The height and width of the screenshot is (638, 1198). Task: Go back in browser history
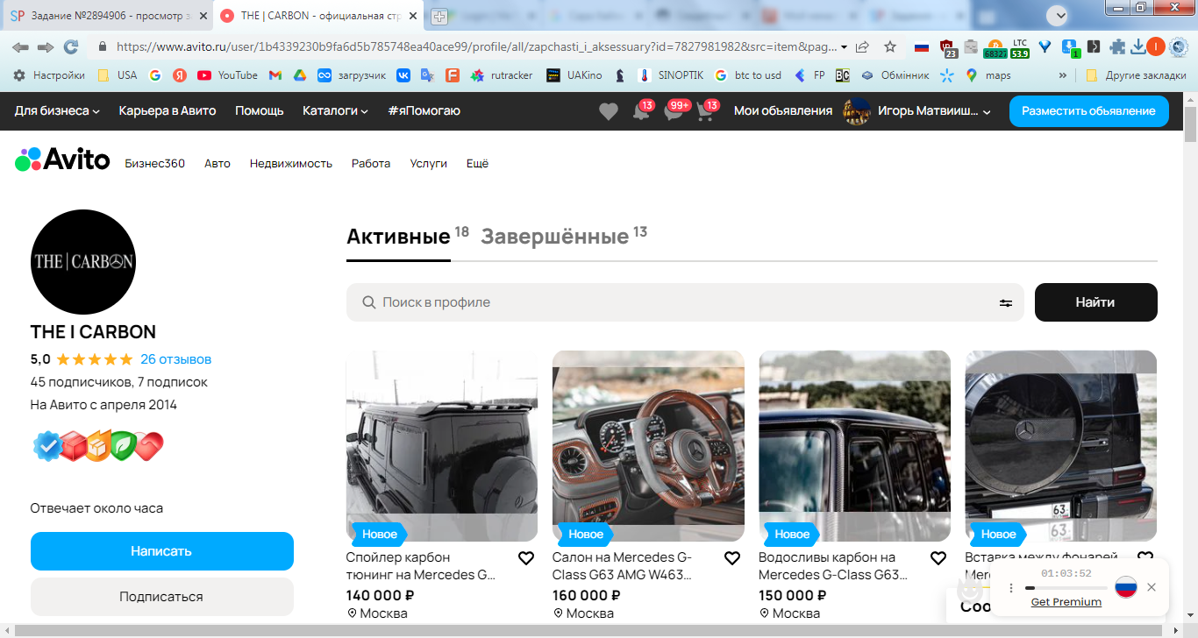tap(20, 46)
